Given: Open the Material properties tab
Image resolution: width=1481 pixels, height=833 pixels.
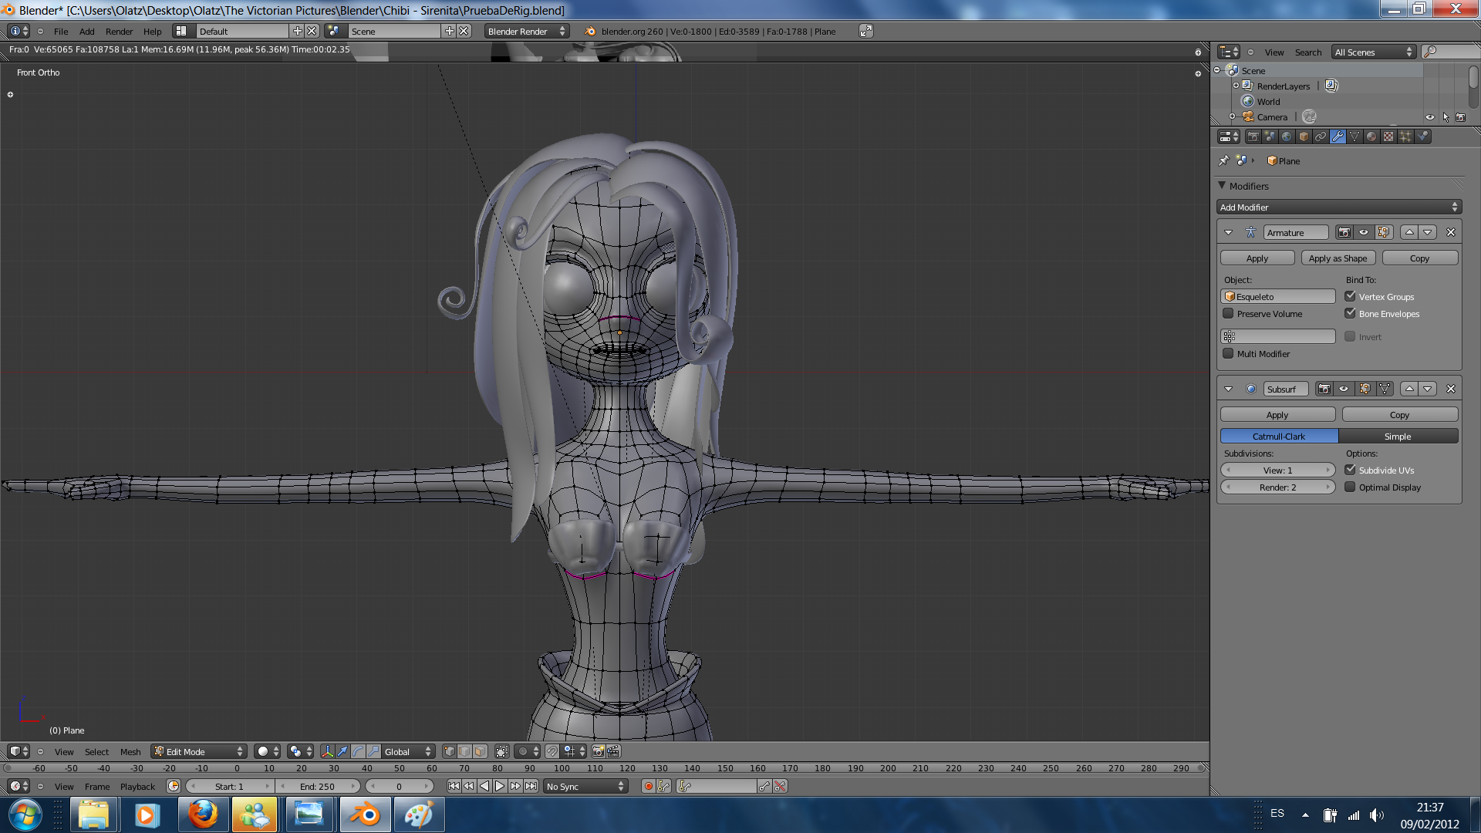Looking at the screenshot, I should (x=1371, y=137).
